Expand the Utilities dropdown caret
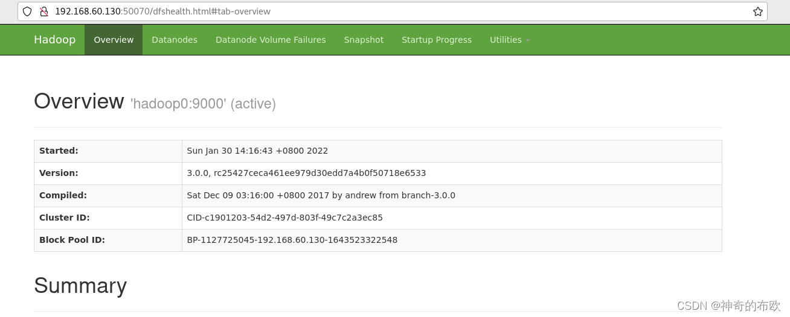This screenshot has height=317, width=790. tap(528, 40)
